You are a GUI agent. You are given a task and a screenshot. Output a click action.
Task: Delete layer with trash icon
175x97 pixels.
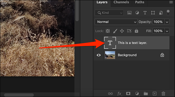pyautogui.click(x=163, y=94)
